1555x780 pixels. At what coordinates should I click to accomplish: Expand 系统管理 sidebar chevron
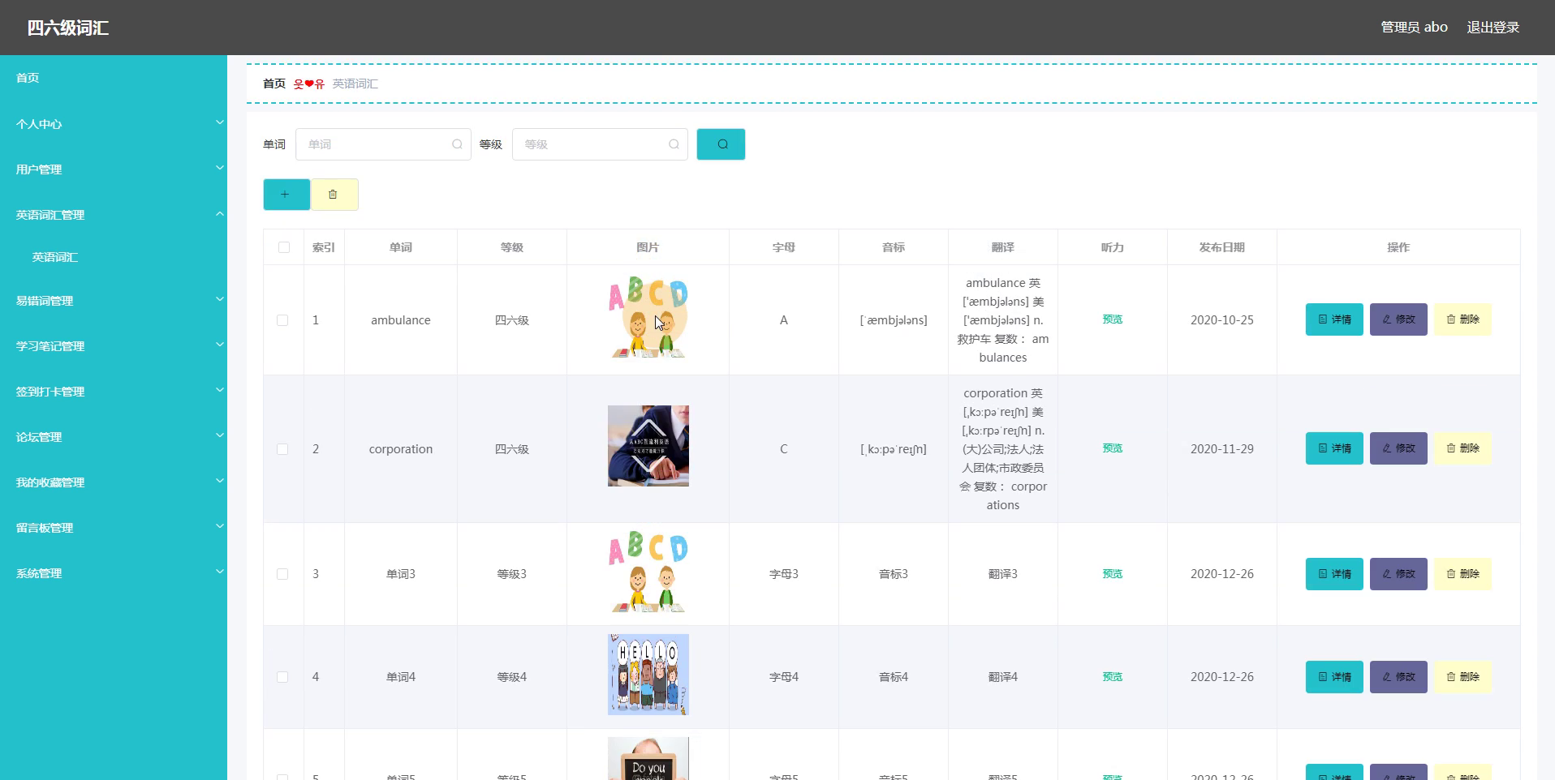click(x=219, y=572)
